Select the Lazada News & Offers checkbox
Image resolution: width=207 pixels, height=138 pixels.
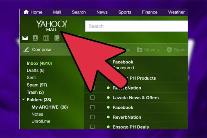tap(92, 98)
